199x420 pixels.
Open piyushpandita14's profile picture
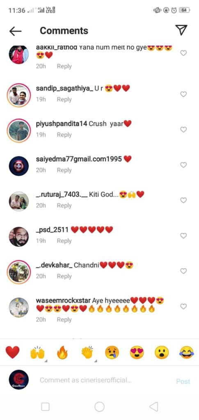(x=19, y=130)
